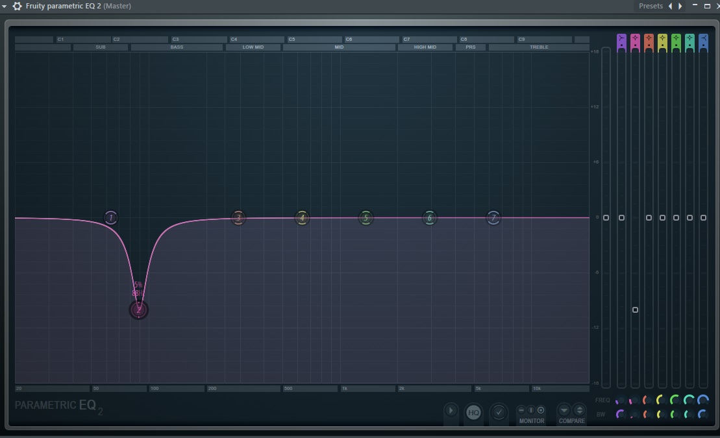Viewport: 720px width, 438px height.
Task: Click green band 5 BW knob
Action: pyautogui.click(x=675, y=415)
